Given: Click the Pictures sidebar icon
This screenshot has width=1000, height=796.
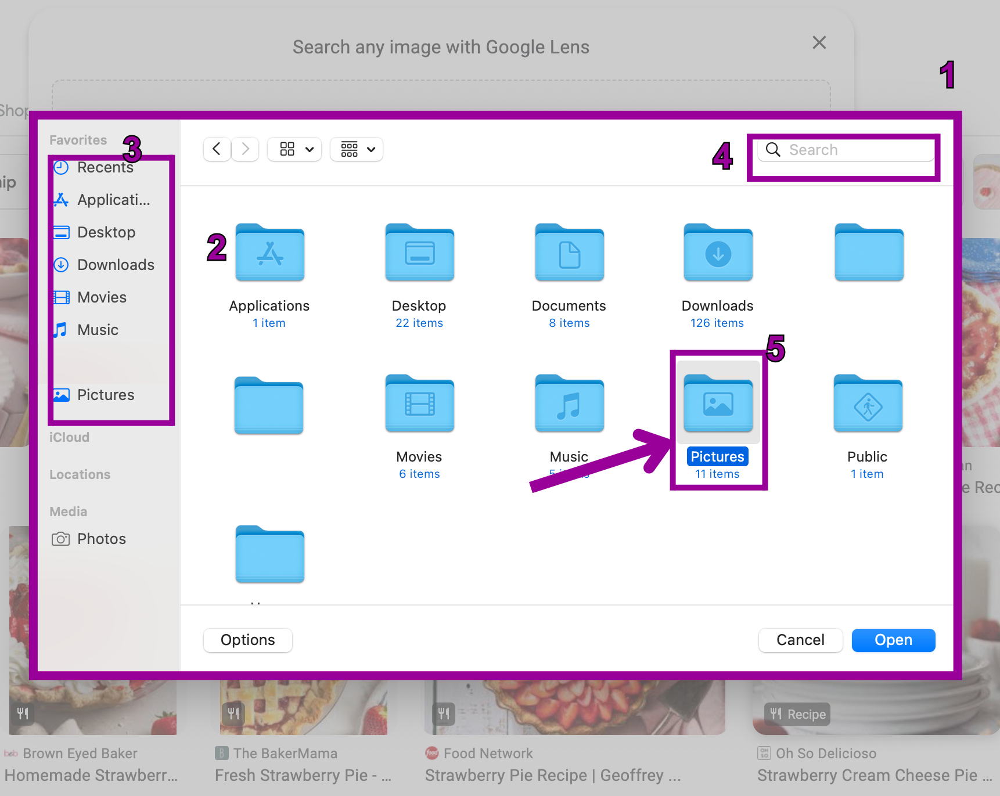Looking at the screenshot, I should pos(61,395).
